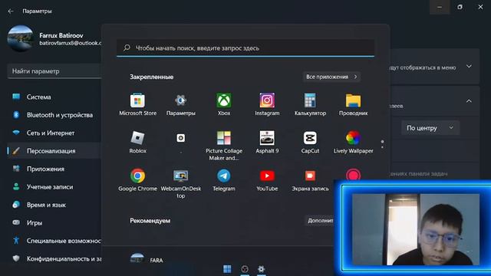This screenshot has height=276, width=491.
Task: Open Экрана запись app
Action: (310, 180)
